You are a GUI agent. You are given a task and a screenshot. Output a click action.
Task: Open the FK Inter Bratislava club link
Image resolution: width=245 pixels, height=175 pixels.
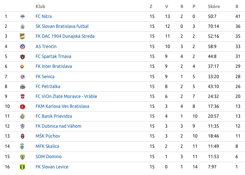pos(54,66)
